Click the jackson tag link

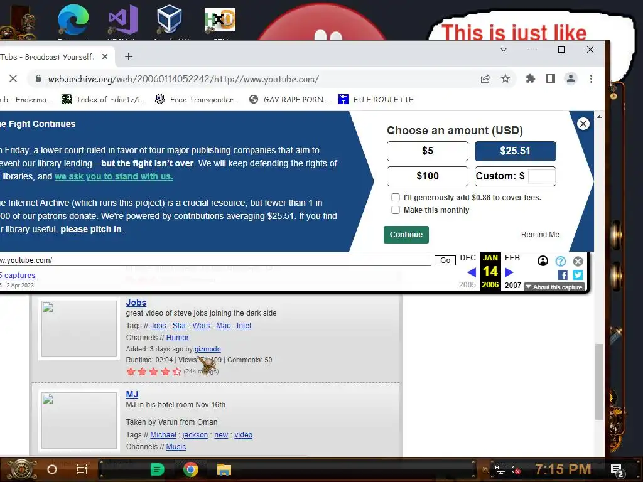coord(195,435)
